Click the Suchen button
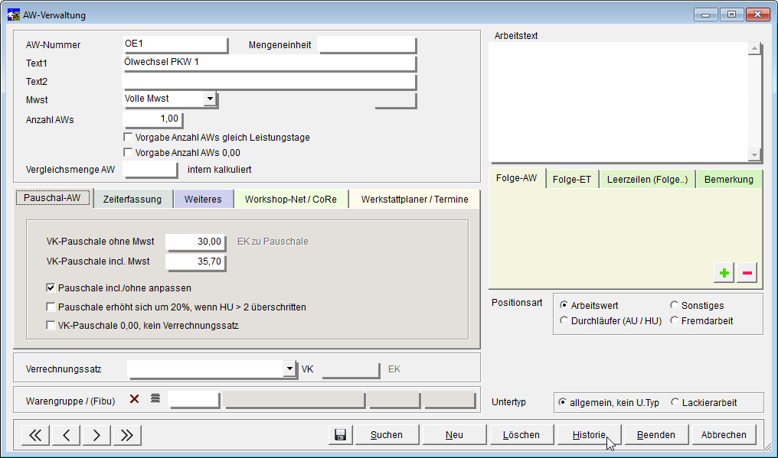778x458 pixels. click(387, 435)
